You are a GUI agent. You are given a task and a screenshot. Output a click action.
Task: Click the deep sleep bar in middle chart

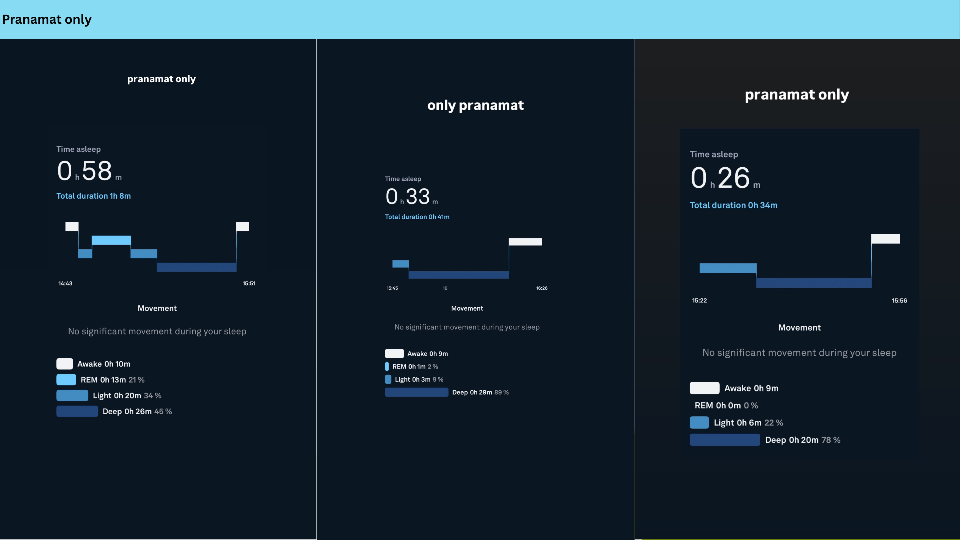(x=459, y=275)
